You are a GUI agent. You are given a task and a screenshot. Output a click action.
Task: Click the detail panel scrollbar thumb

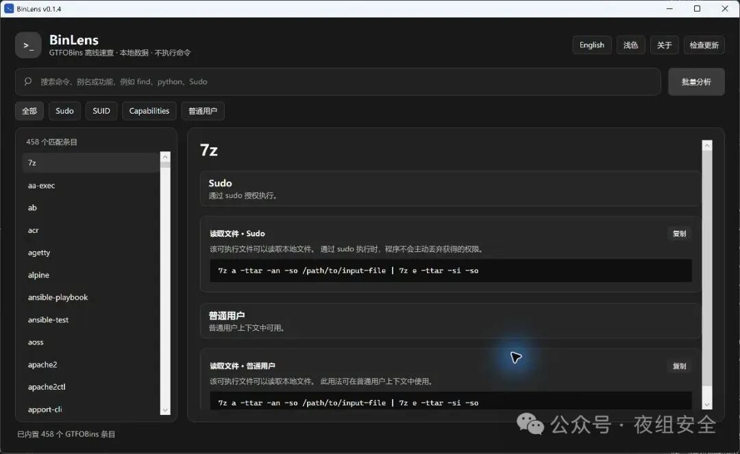coord(707,268)
